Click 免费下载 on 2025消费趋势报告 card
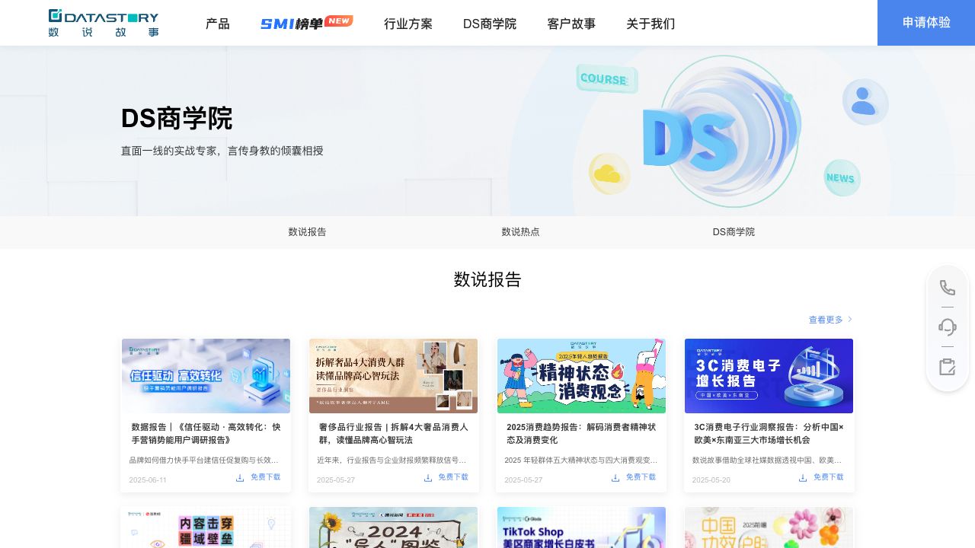Image resolution: width=975 pixels, height=548 pixels. 640,477
